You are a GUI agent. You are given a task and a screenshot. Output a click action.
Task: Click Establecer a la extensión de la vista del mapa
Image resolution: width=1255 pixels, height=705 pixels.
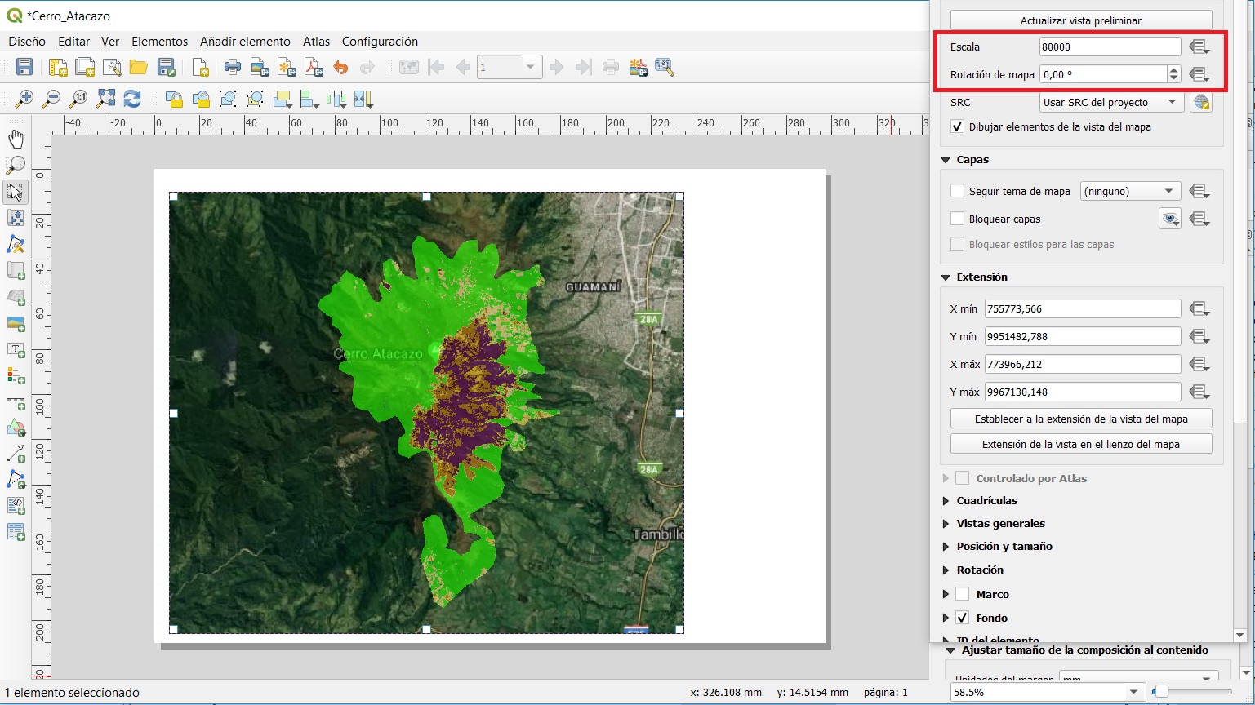pos(1080,419)
